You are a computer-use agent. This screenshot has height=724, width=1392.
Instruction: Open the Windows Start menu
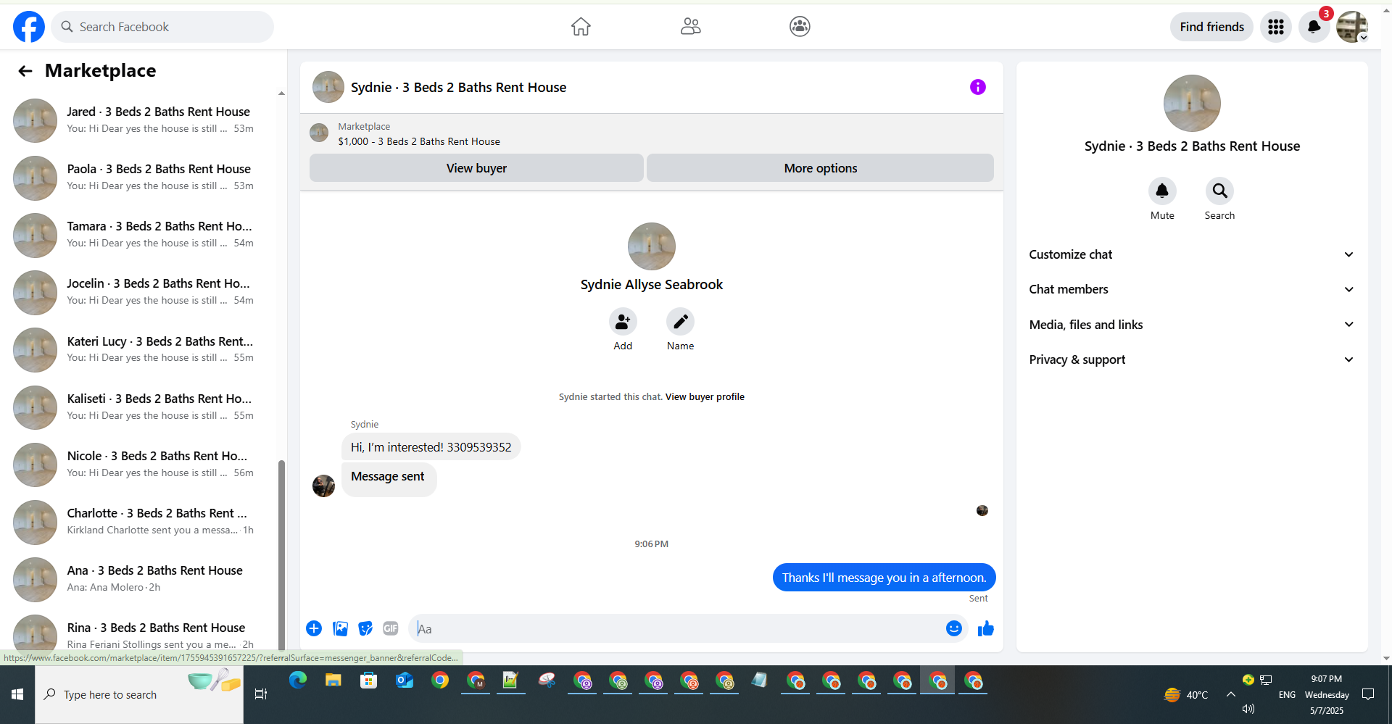(x=17, y=694)
